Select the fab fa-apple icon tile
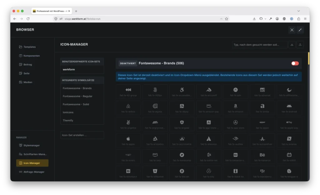320x195 pixels. (128, 141)
